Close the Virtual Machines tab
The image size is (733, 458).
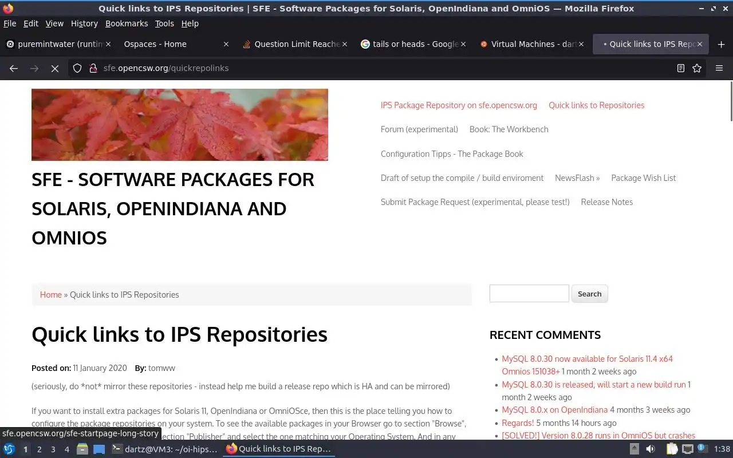[x=581, y=44]
